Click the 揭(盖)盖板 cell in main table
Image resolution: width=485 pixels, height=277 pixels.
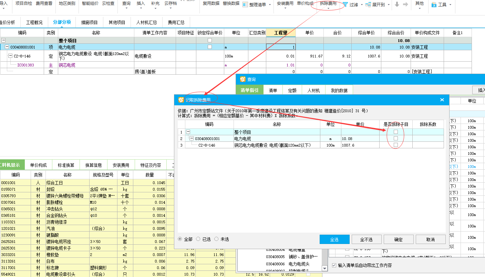[155, 72]
